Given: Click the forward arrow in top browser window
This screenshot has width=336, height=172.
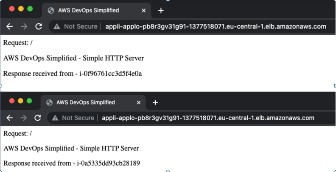Looking at the screenshot, I should coord(24,27).
